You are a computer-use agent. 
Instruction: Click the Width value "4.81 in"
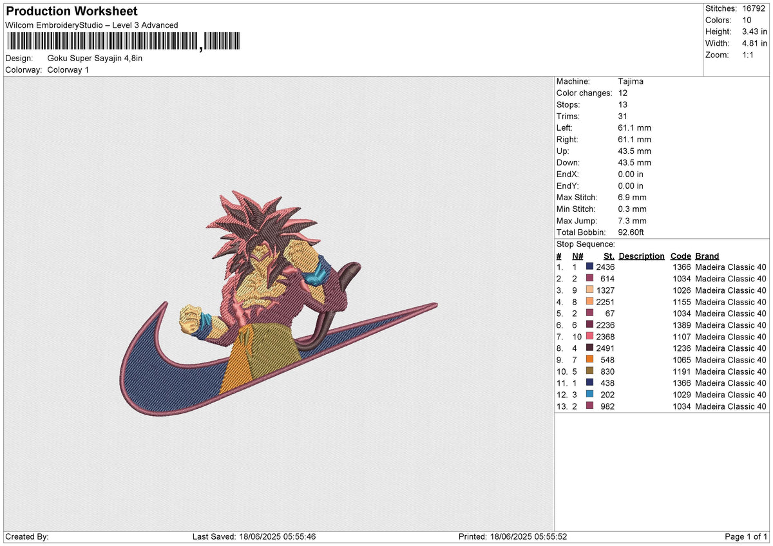[756, 43]
